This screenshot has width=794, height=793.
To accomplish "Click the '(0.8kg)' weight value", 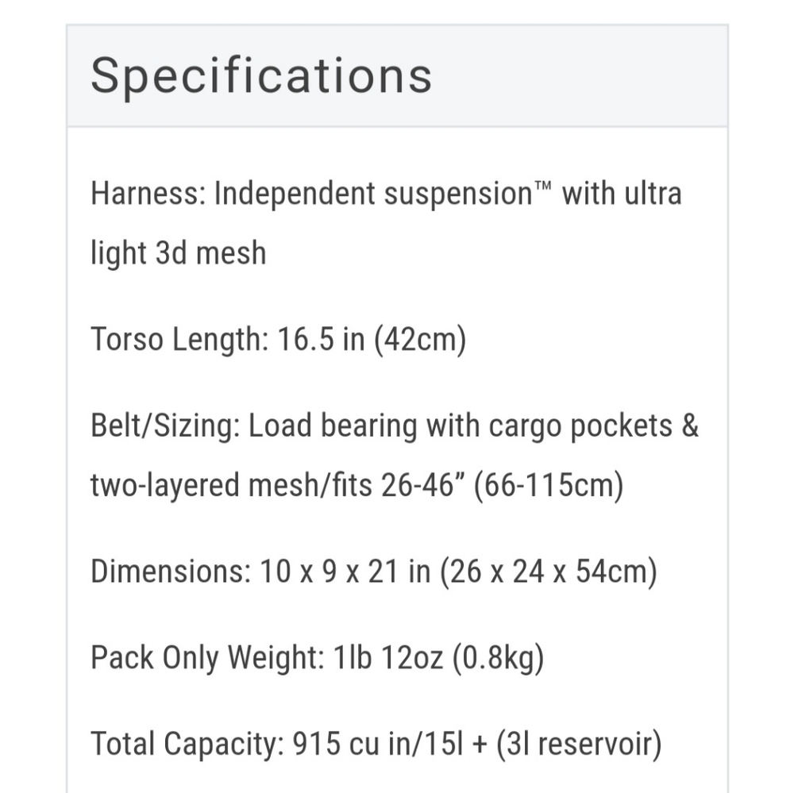I will click(499, 657).
